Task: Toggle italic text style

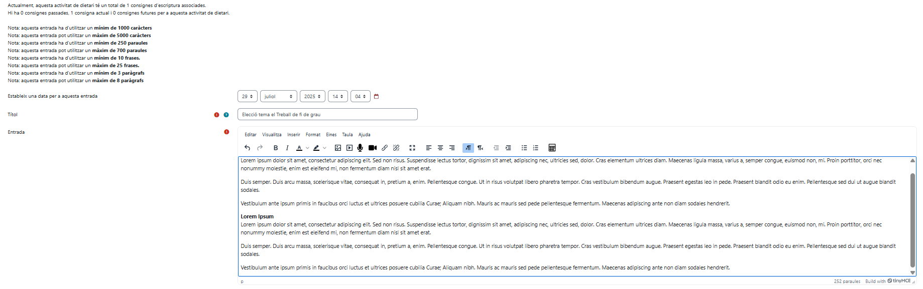Action: tap(287, 148)
